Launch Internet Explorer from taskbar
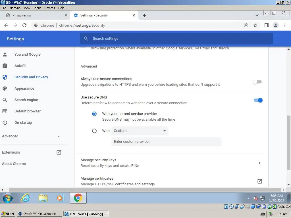The height and width of the screenshot is (218, 291). point(25,198)
